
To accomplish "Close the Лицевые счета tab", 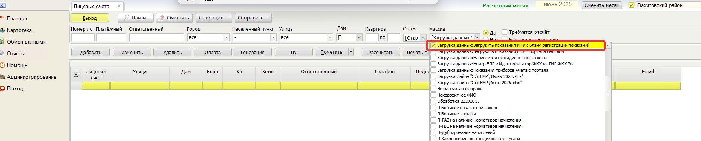I will 119,6.
